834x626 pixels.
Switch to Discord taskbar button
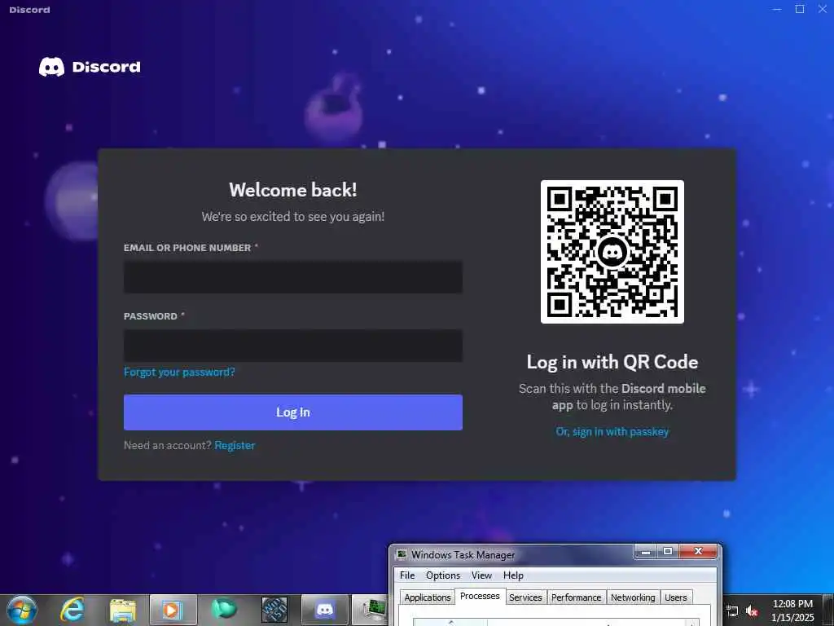coord(325,610)
